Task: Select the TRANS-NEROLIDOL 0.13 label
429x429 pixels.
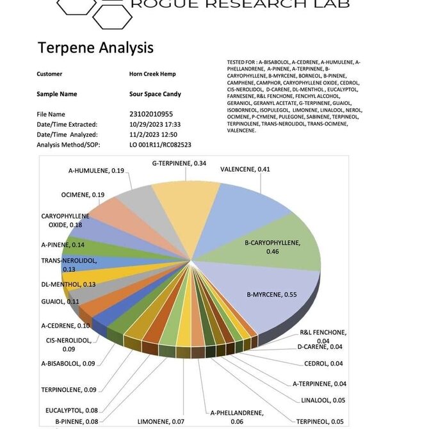Action: [69, 265]
